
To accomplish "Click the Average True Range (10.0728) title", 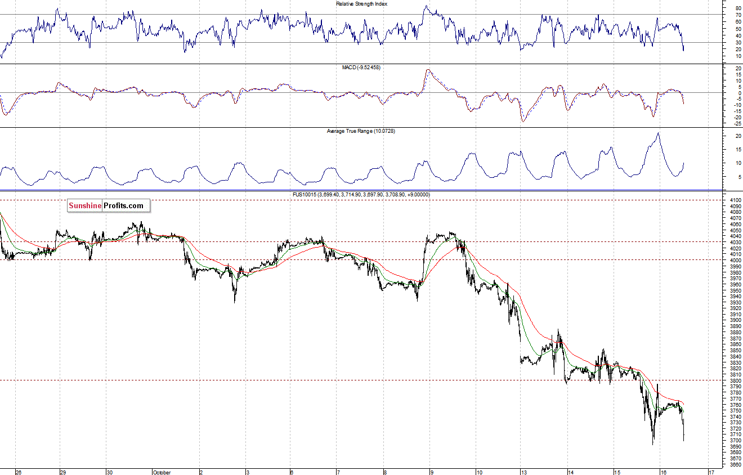I will [x=362, y=131].
